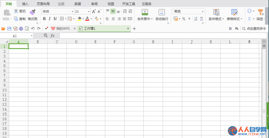Decrease indent in the alignment group
The image size is (269, 138).
pyautogui.click(x=125, y=11)
